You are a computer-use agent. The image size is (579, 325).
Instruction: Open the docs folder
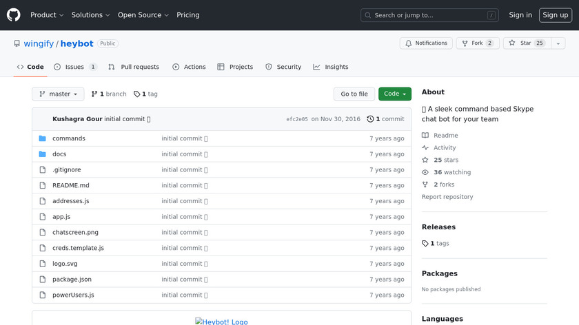pyautogui.click(x=59, y=154)
